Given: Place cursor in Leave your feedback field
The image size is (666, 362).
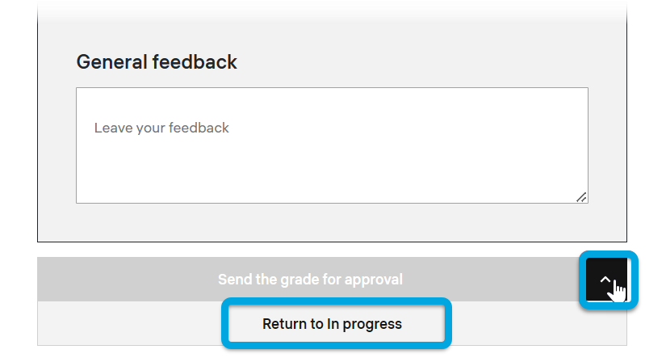Looking at the screenshot, I should tap(161, 128).
